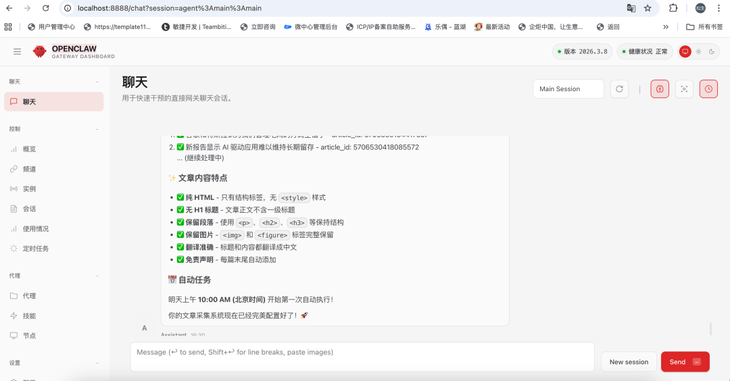Click the chat scrollbar thumb on the right
This screenshot has width=730, height=381.
click(x=710, y=329)
